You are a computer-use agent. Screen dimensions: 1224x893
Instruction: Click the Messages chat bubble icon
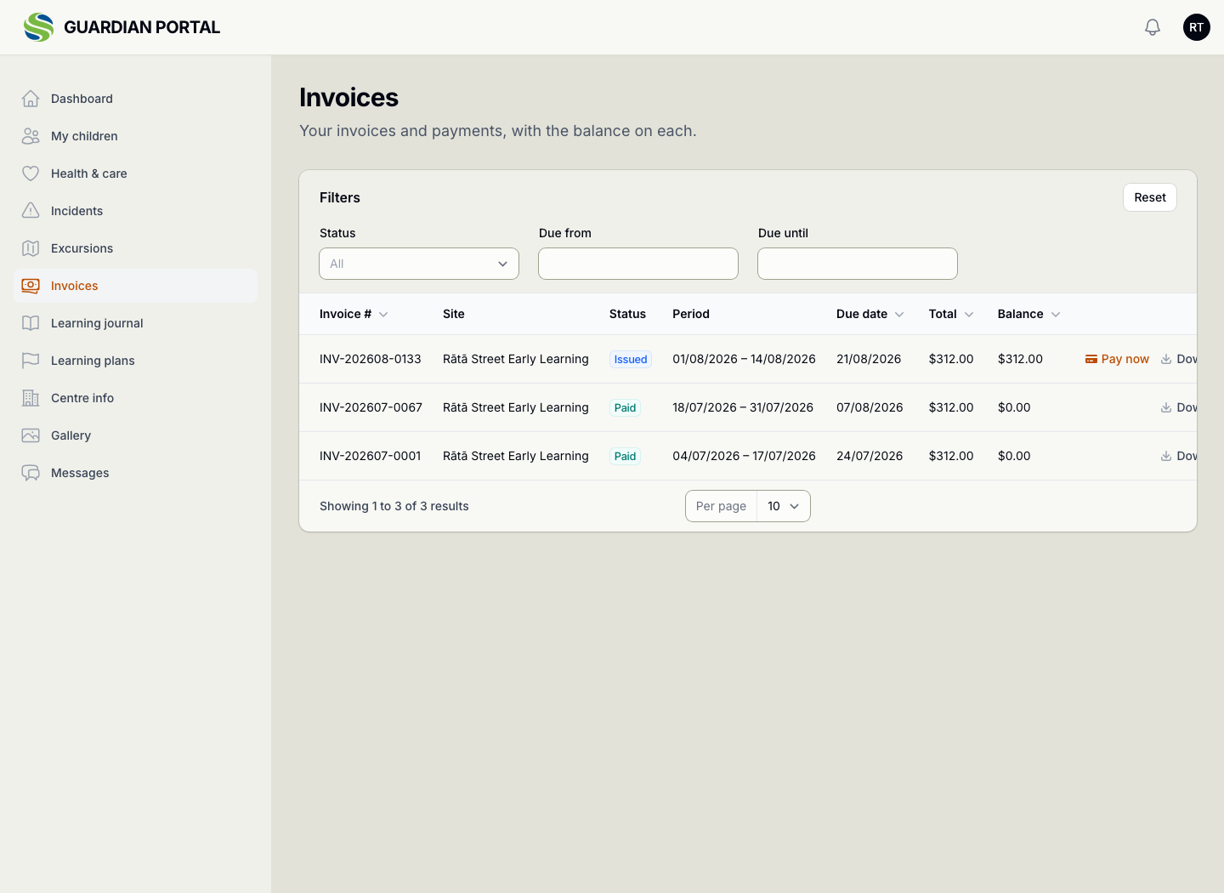31,473
